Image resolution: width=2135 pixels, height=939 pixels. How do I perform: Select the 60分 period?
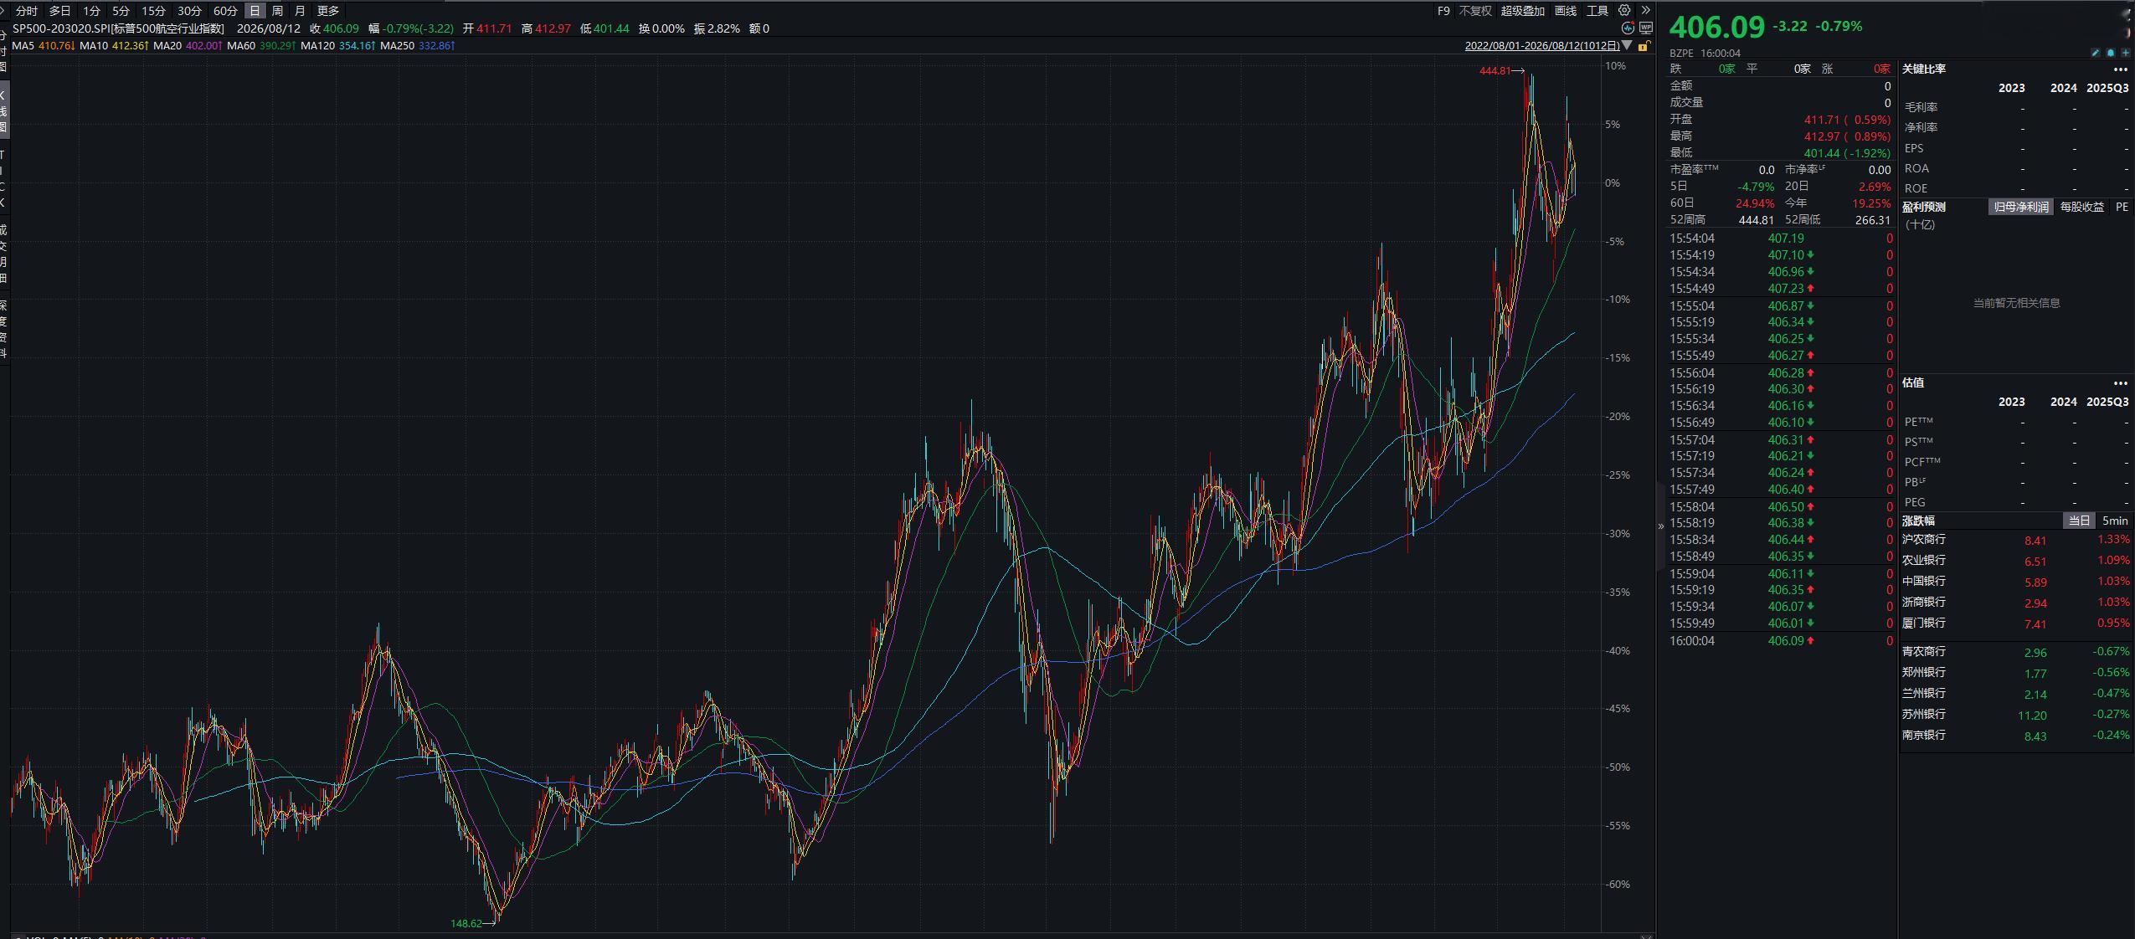[x=225, y=11]
